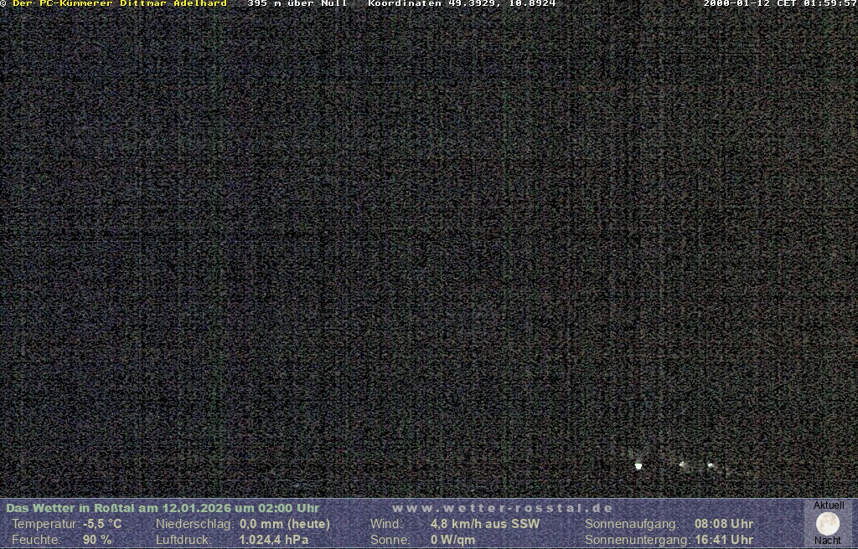Click the sunset time 16:41 Uhr

(724, 540)
